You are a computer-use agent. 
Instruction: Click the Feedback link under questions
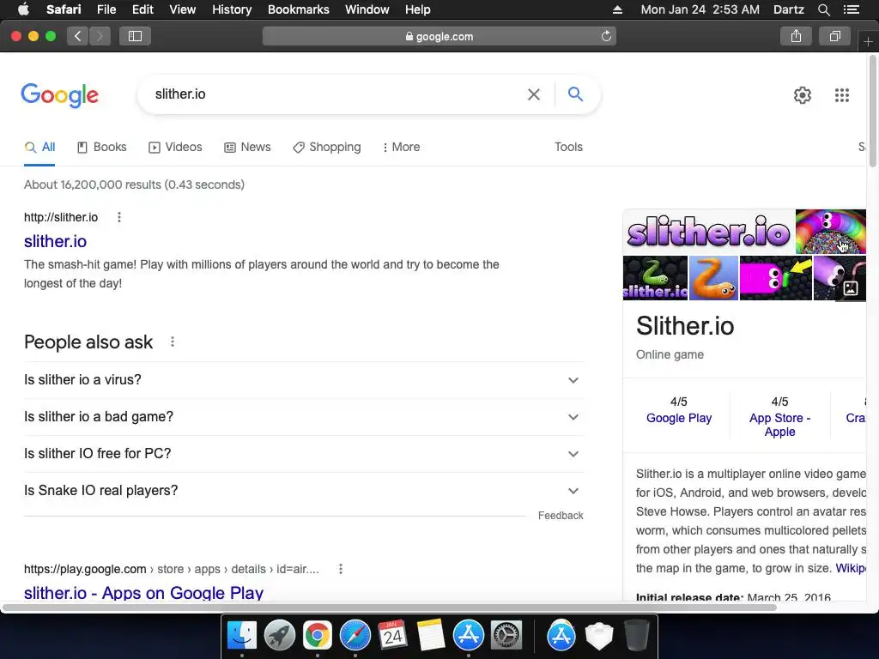pyautogui.click(x=561, y=516)
